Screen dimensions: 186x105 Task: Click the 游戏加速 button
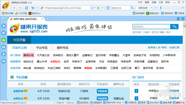point(143,8)
